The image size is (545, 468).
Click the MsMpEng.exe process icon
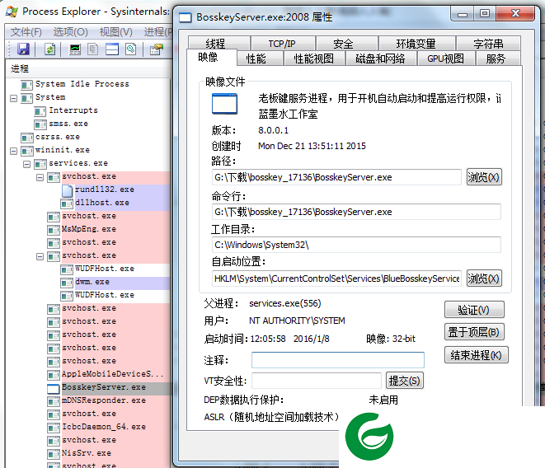pyautogui.click(x=54, y=230)
